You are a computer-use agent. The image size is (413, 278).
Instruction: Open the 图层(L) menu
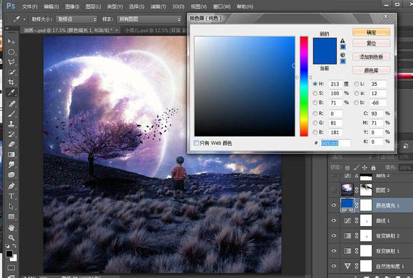(93, 6)
